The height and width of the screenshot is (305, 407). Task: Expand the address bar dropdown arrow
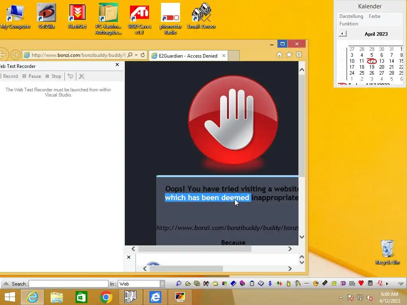point(136,55)
